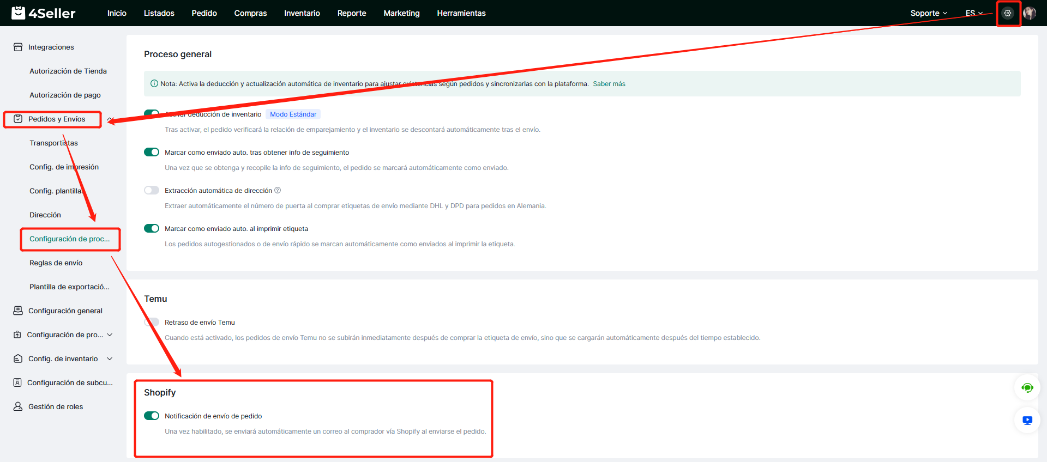The height and width of the screenshot is (462, 1047).
Task: Click the Modo Estándar tag
Action: pyautogui.click(x=293, y=114)
